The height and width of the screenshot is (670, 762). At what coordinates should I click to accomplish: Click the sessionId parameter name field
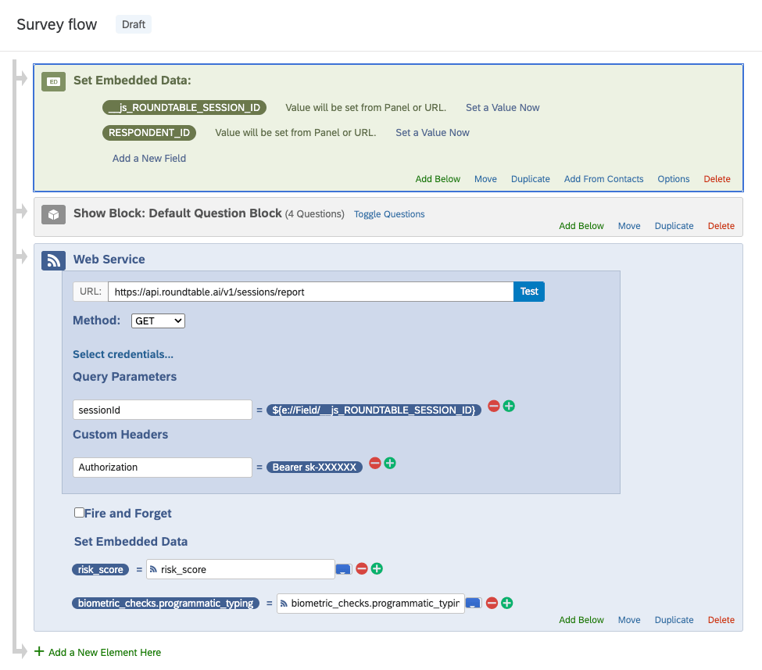pos(163,410)
